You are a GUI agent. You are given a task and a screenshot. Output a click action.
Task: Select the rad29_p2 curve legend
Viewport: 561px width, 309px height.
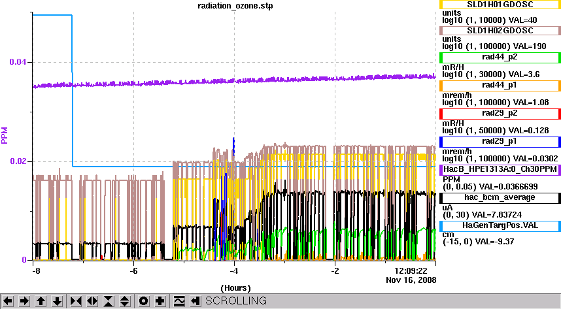tap(500, 114)
